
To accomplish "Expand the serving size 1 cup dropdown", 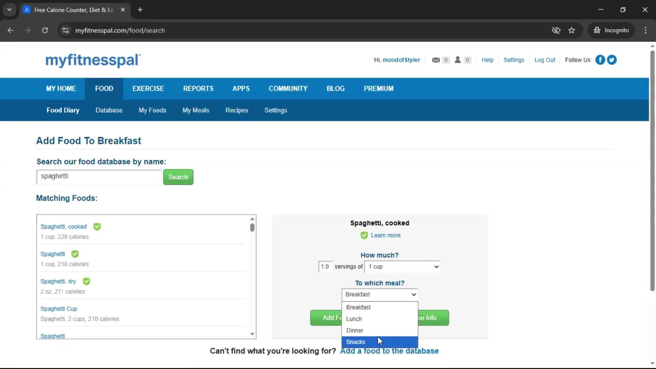I will (402, 266).
